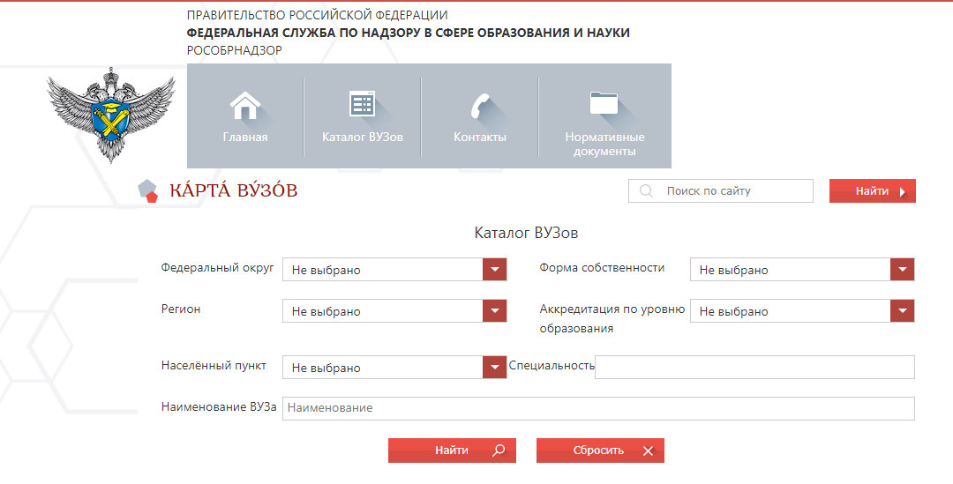Click the Наименование ВУЗа field label
Image resolution: width=953 pixels, height=484 pixels.
click(x=219, y=406)
